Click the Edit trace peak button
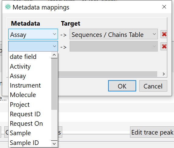The width and height of the screenshot is (174, 148). pos(152,132)
